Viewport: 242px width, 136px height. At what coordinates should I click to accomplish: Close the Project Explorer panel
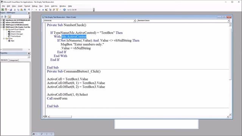click(x=29, y=13)
